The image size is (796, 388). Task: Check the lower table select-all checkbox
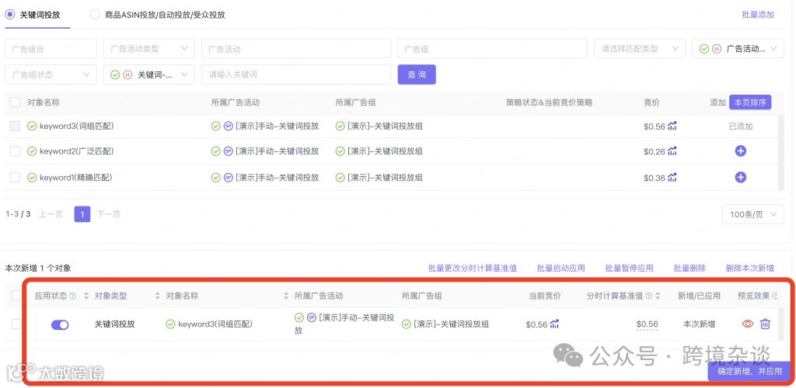click(x=17, y=296)
